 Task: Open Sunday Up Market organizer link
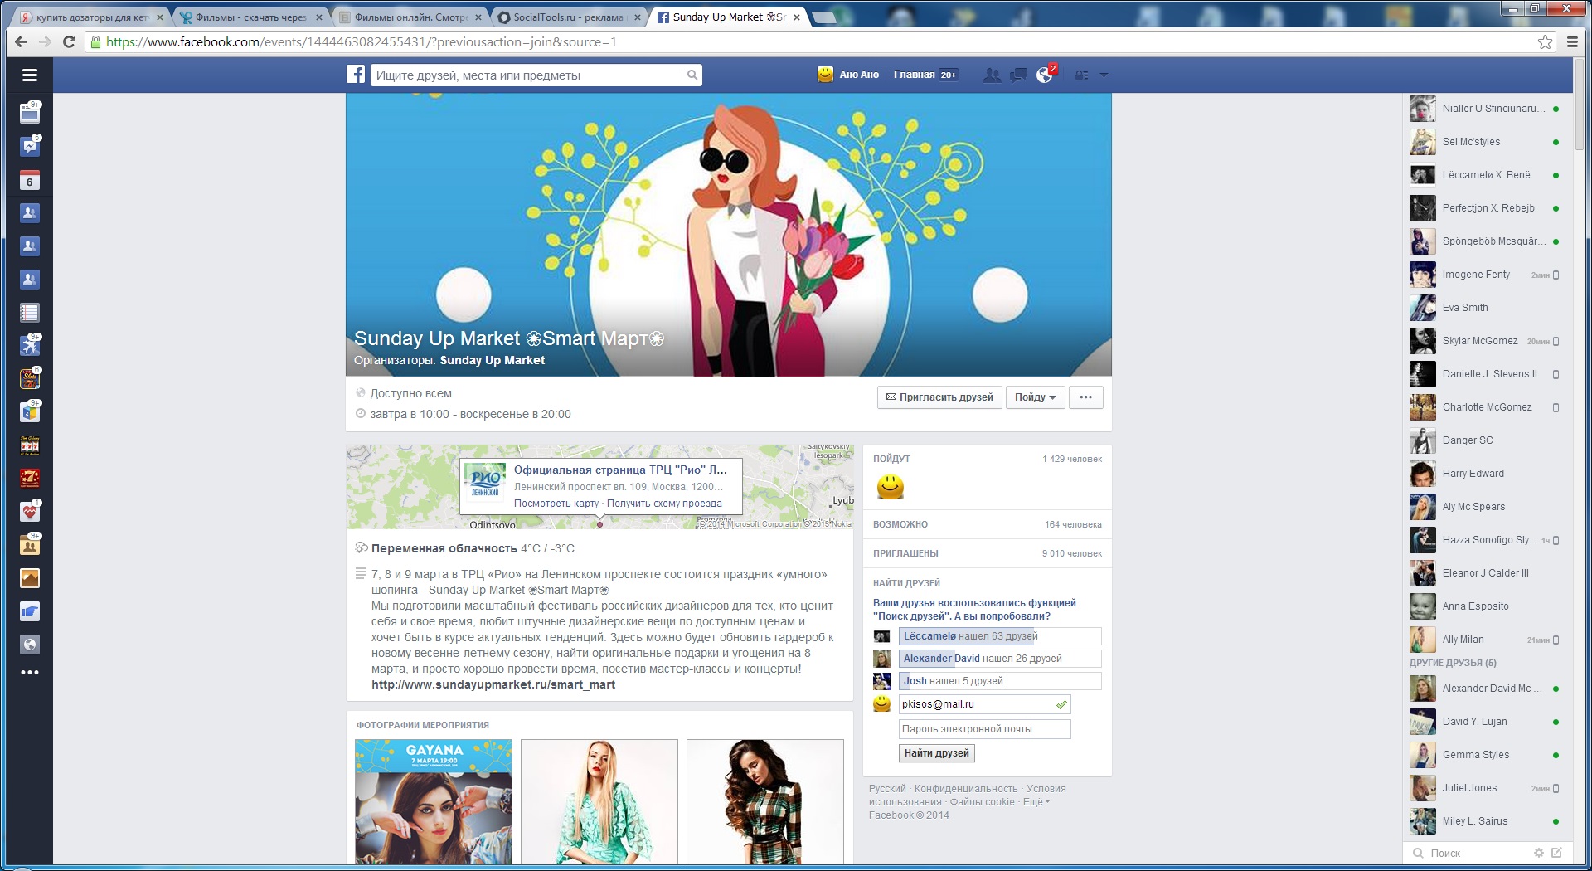pos(493,360)
